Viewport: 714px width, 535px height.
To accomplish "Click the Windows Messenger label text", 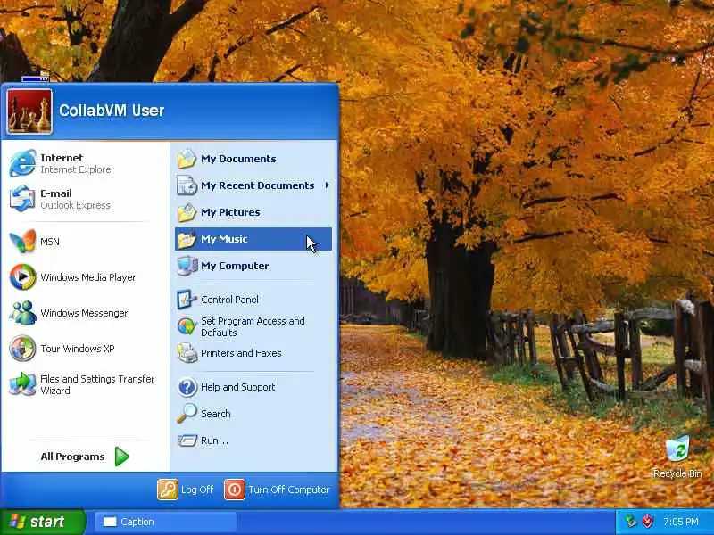I will point(84,313).
